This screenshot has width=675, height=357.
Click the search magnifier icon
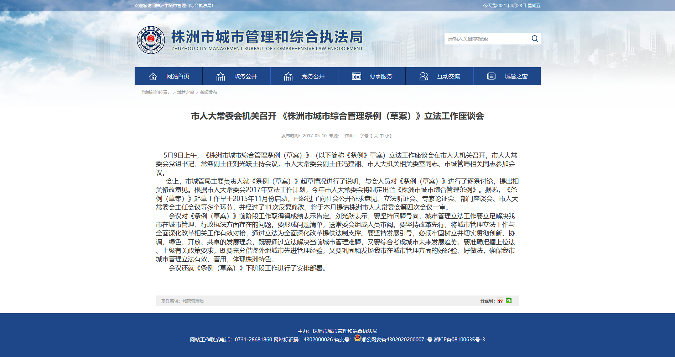[535, 38]
